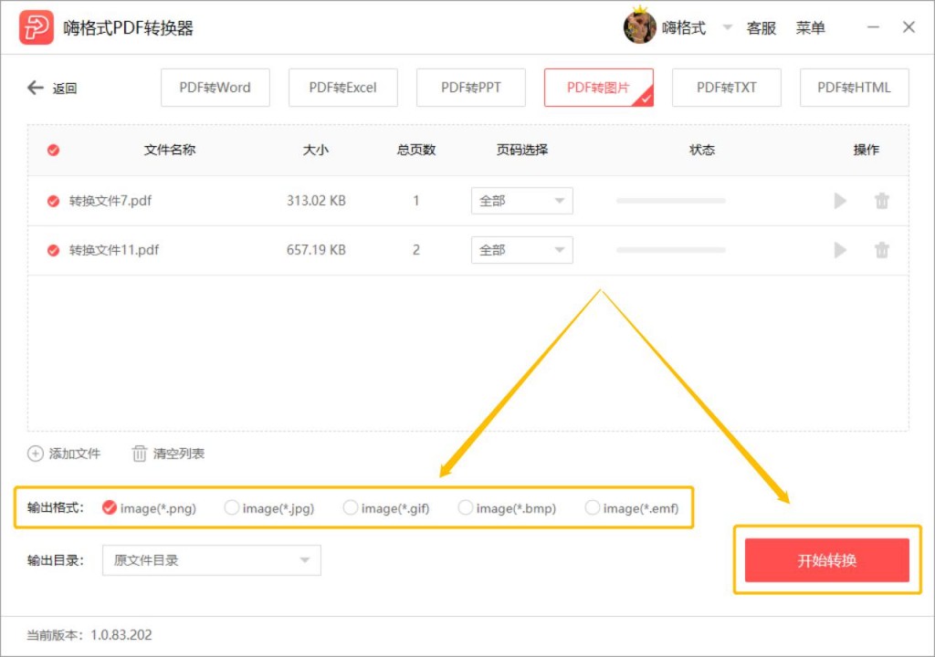Click the 页码选择 column header

[x=521, y=150]
